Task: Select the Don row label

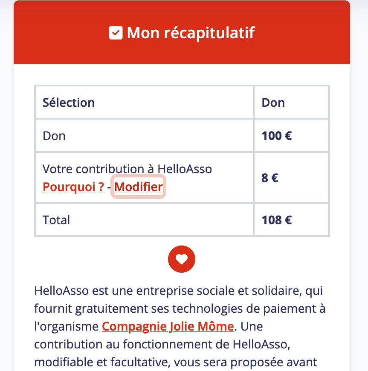Action: pos(54,136)
